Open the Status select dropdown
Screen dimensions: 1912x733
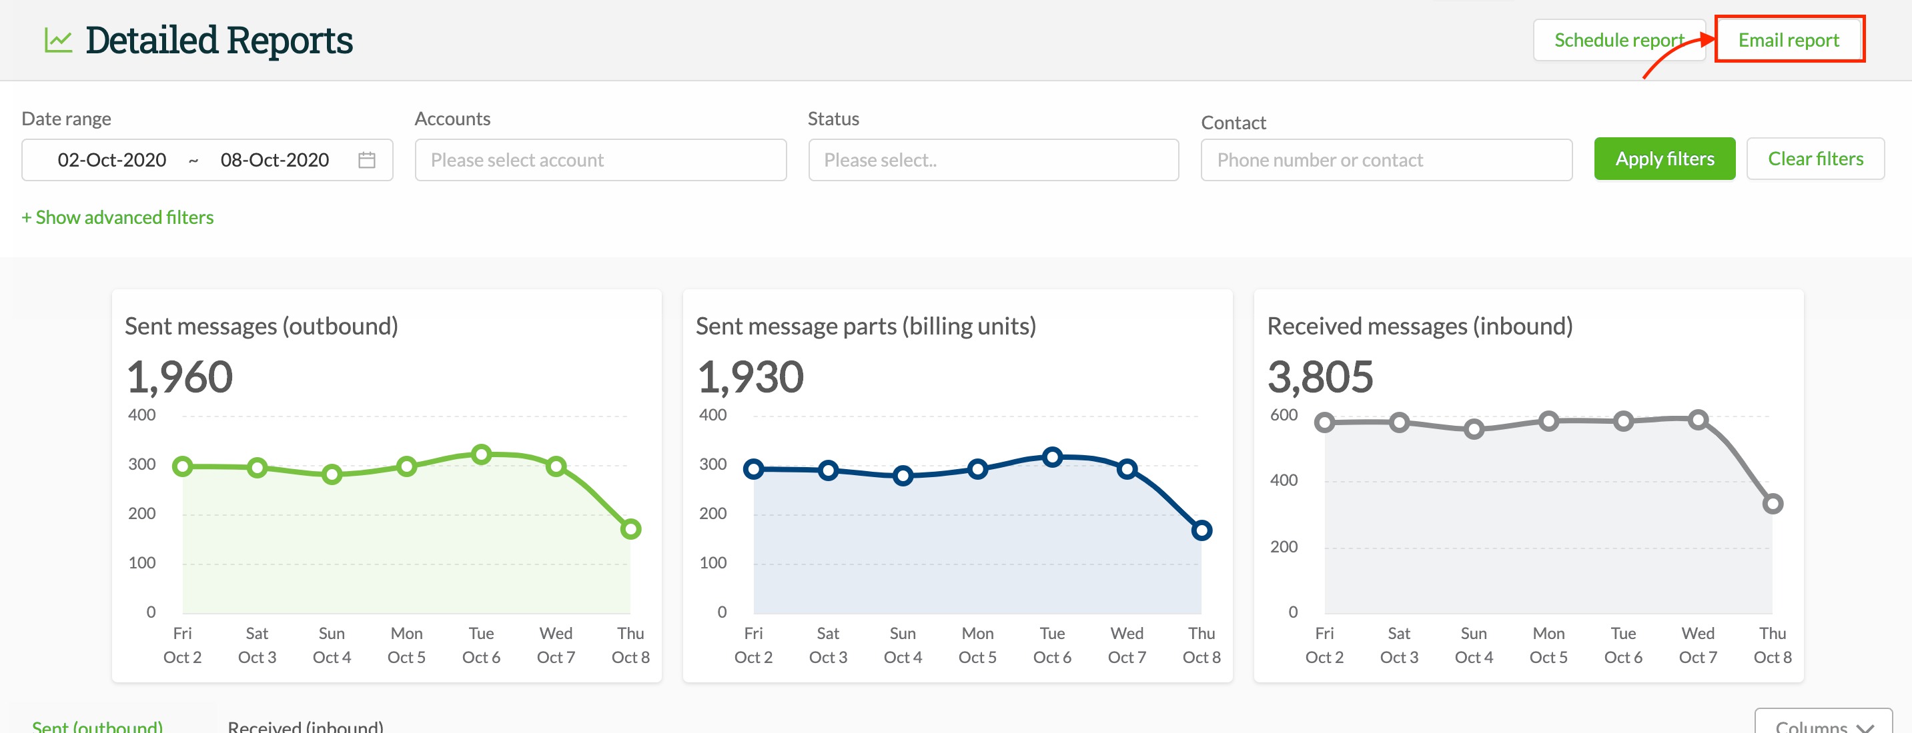pyautogui.click(x=993, y=160)
